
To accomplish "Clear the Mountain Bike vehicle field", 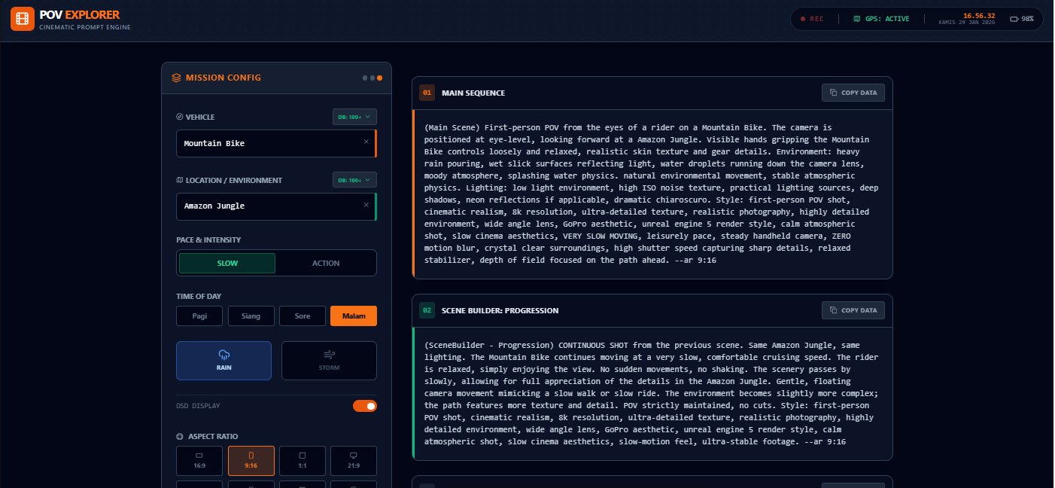I will pyautogui.click(x=366, y=142).
